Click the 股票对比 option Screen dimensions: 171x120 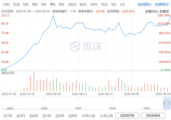coord(152,11)
